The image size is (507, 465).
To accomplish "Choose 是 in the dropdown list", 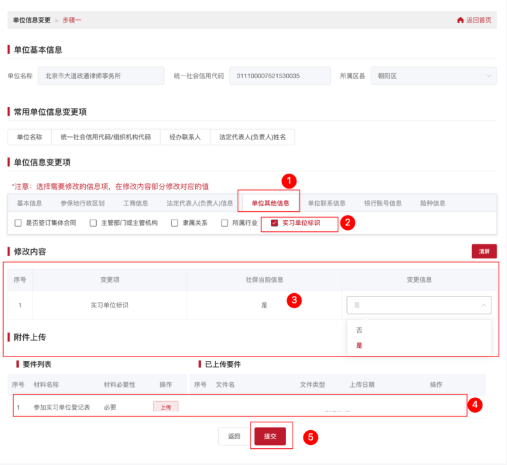I will coord(359,346).
